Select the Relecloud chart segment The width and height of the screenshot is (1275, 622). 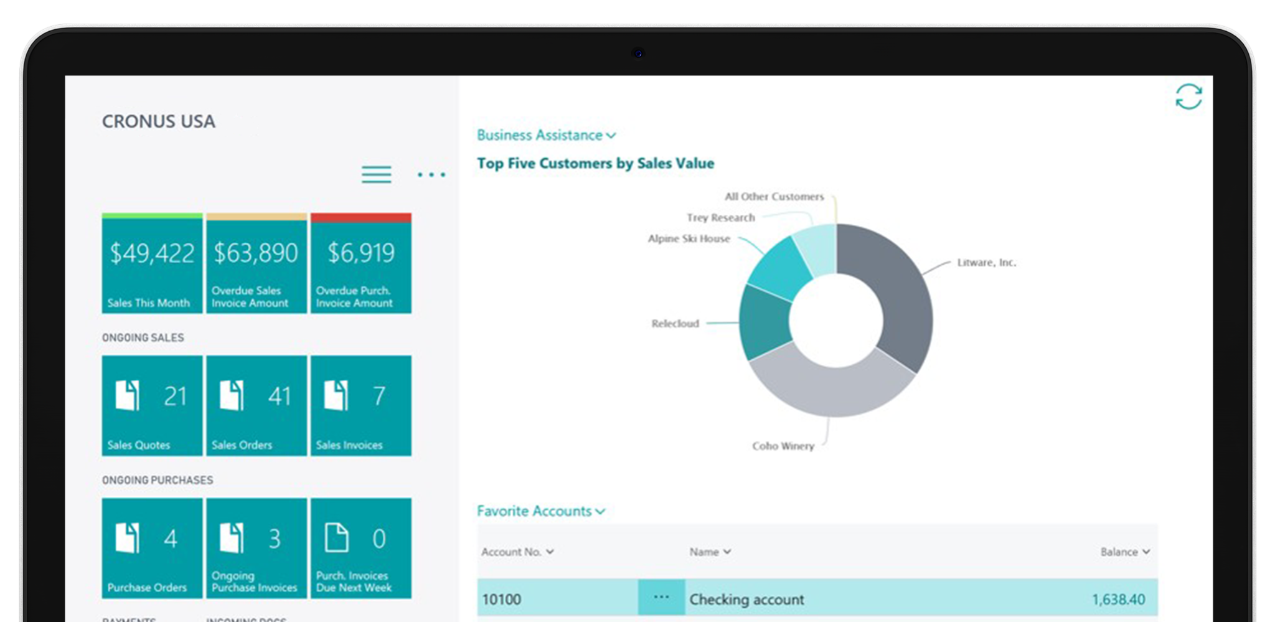click(765, 323)
